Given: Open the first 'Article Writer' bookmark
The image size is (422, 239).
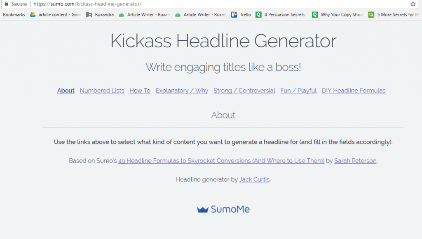Looking at the screenshot, I should [x=144, y=15].
